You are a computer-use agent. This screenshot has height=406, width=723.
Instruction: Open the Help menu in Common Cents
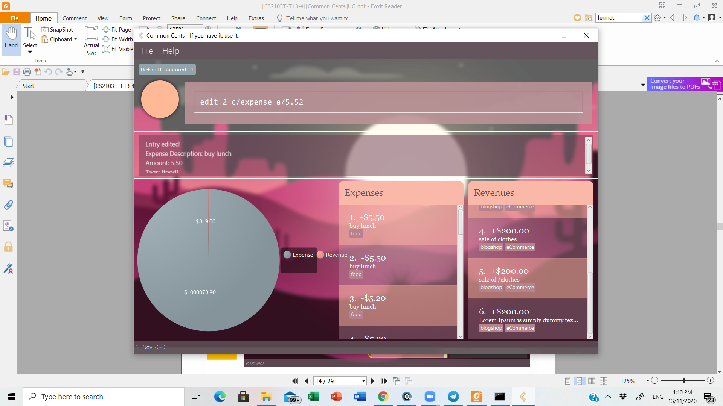click(171, 51)
